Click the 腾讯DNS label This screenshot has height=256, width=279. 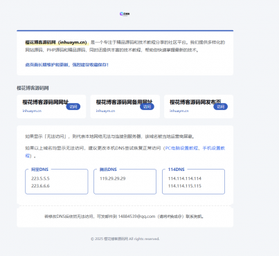tap(108, 170)
